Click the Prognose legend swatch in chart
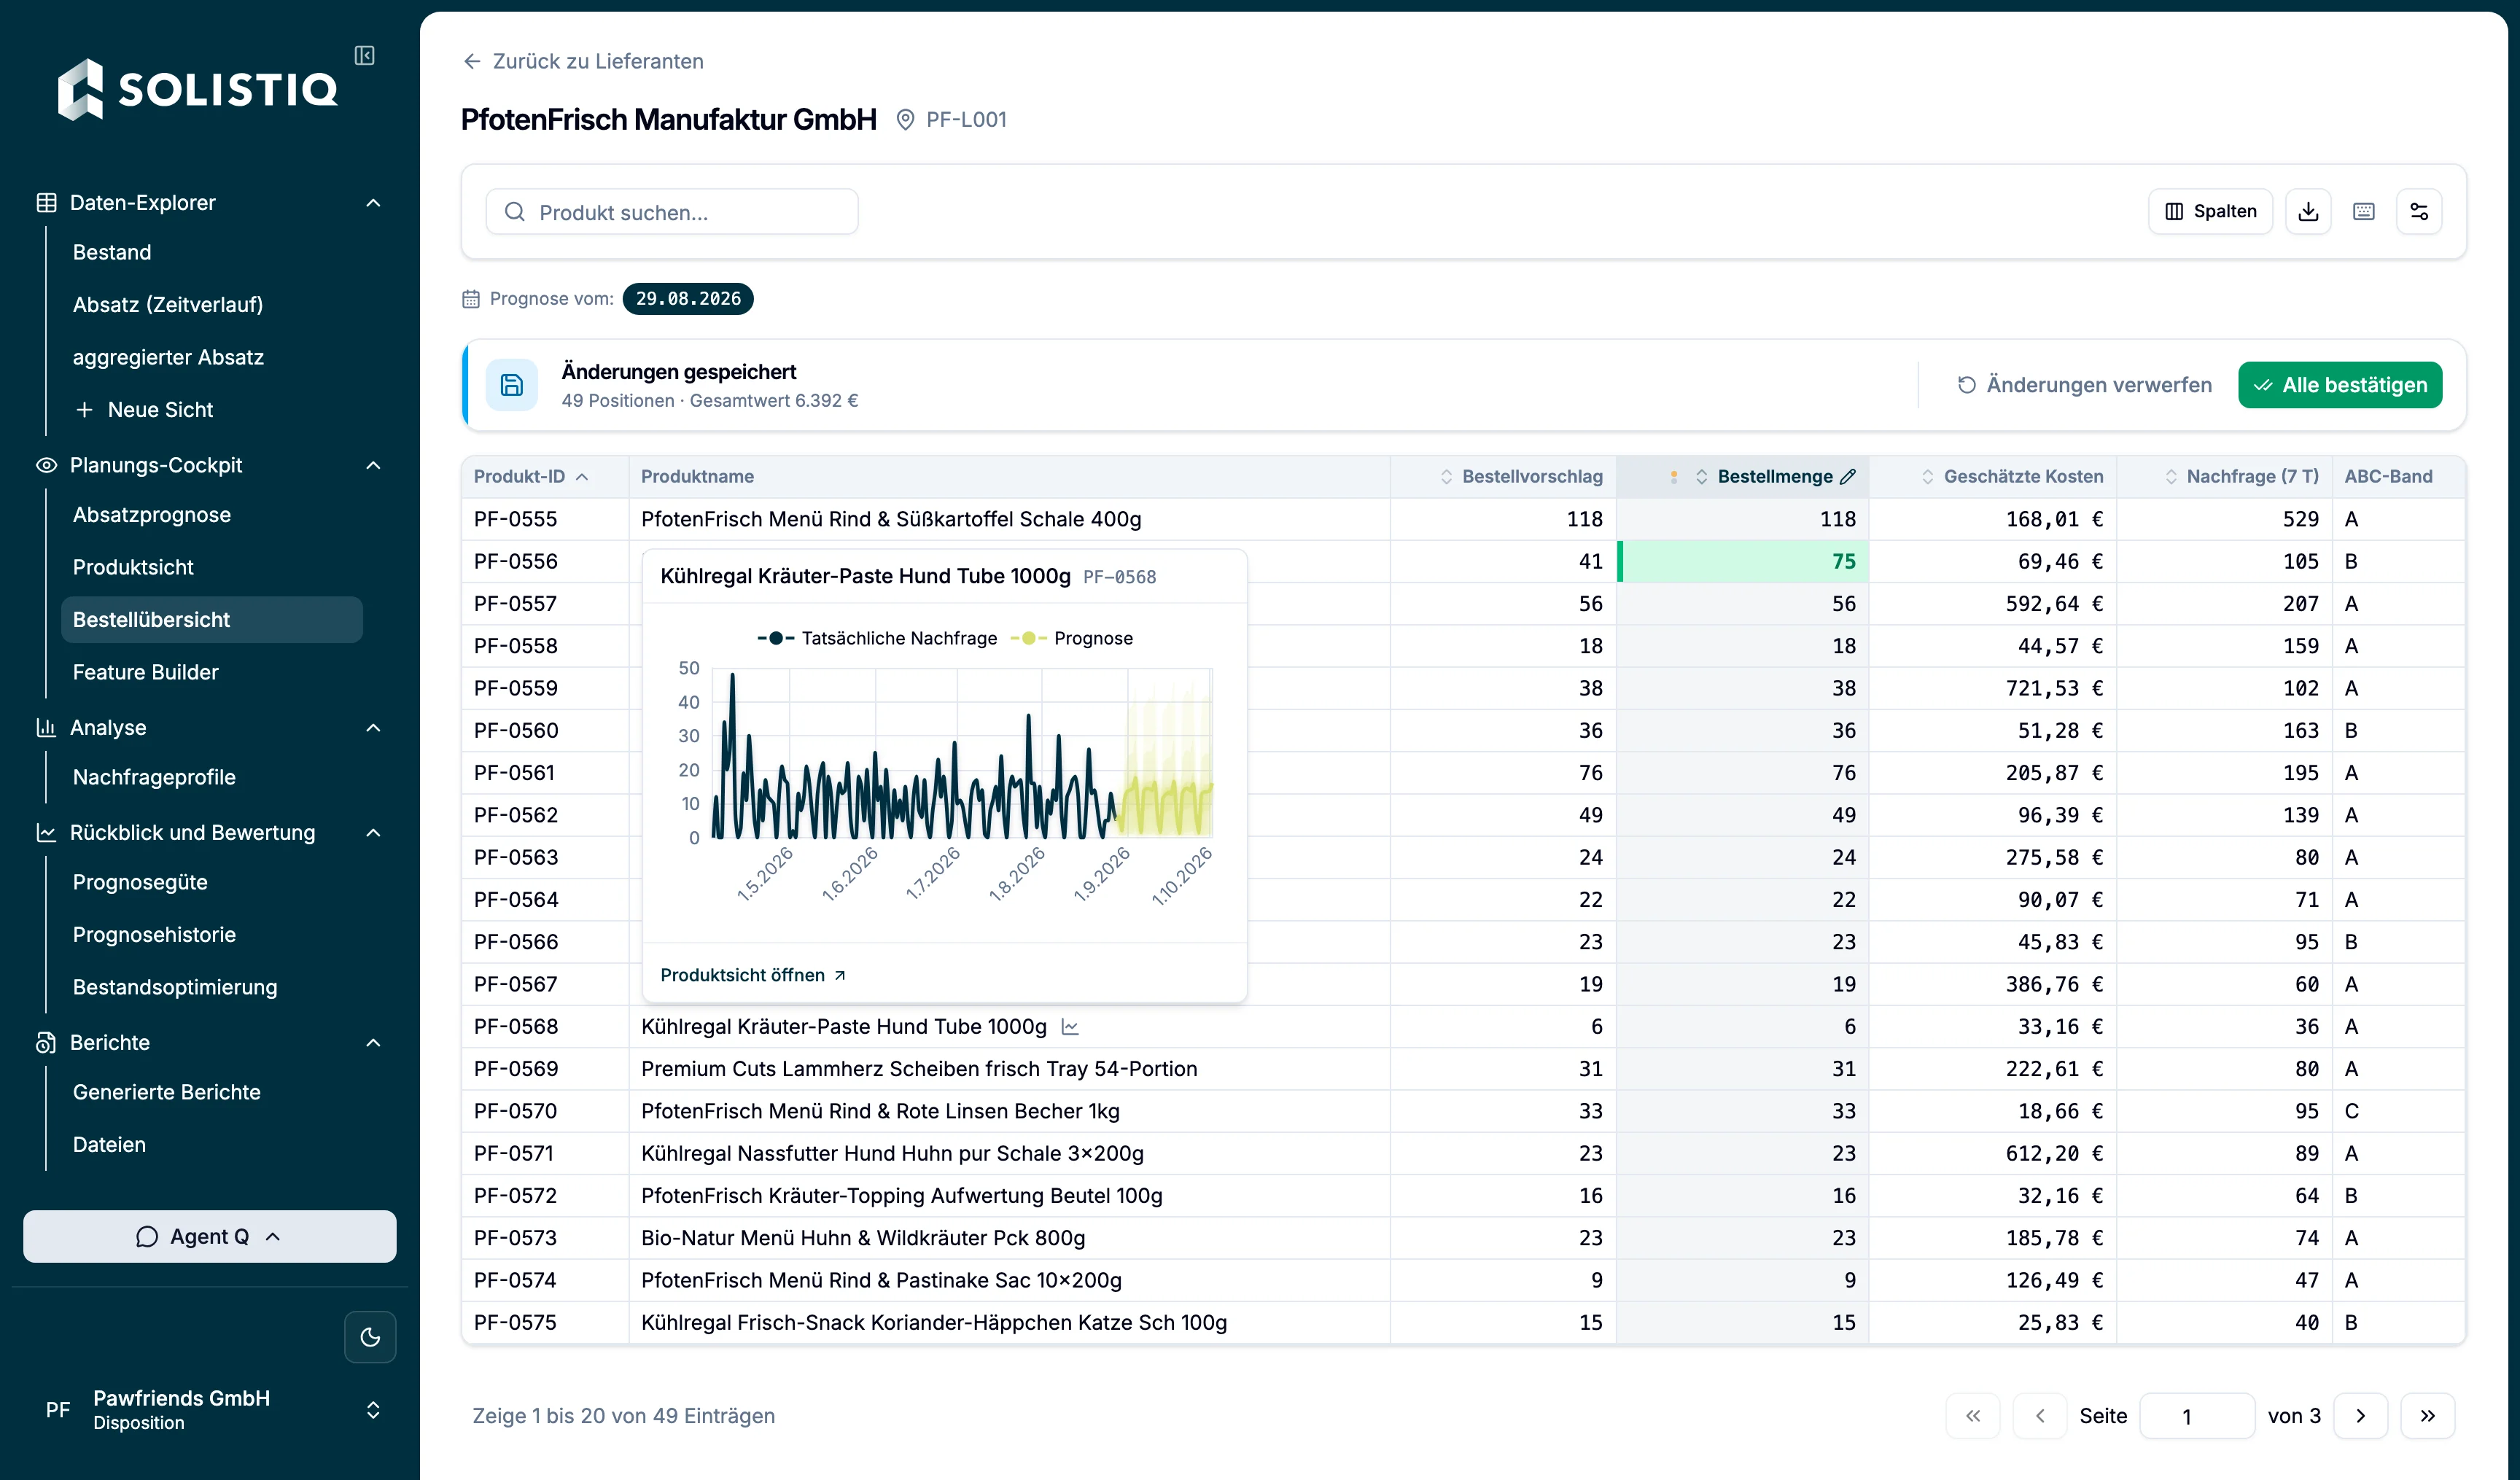Image resolution: width=2520 pixels, height=1480 pixels. tap(1028, 638)
